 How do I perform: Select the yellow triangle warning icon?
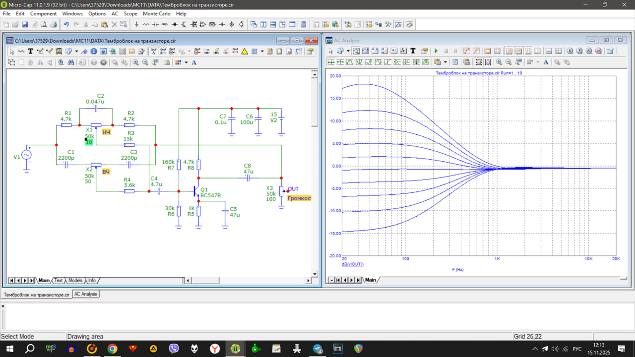tap(245, 51)
